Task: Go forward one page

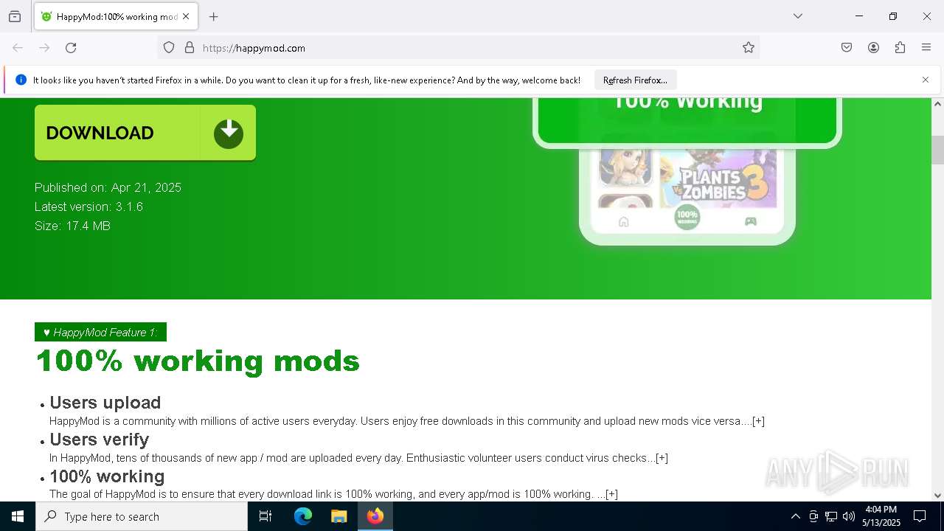Action: tap(44, 48)
